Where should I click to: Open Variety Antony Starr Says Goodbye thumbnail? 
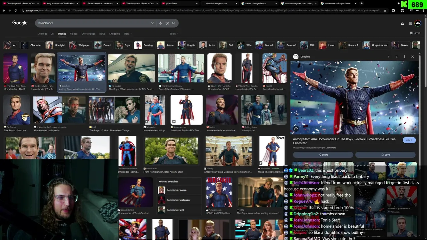(229, 151)
